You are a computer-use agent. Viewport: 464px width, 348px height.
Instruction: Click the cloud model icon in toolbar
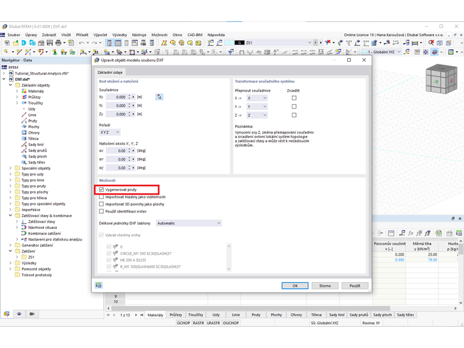(32, 43)
